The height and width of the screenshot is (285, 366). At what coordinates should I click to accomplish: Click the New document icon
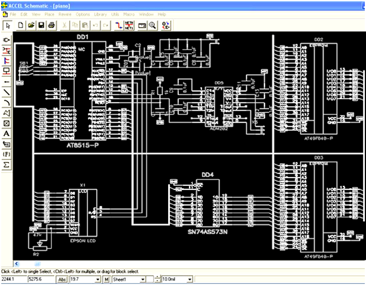(21, 25)
